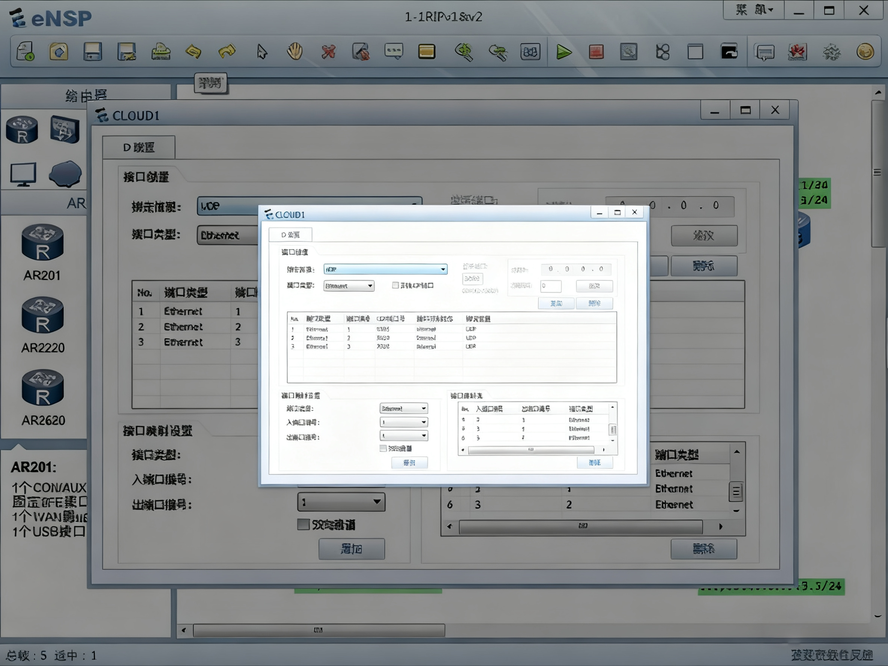The height and width of the screenshot is (666, 888).
Task: Click the green Start devices play icon
Action: coord(563,52)
